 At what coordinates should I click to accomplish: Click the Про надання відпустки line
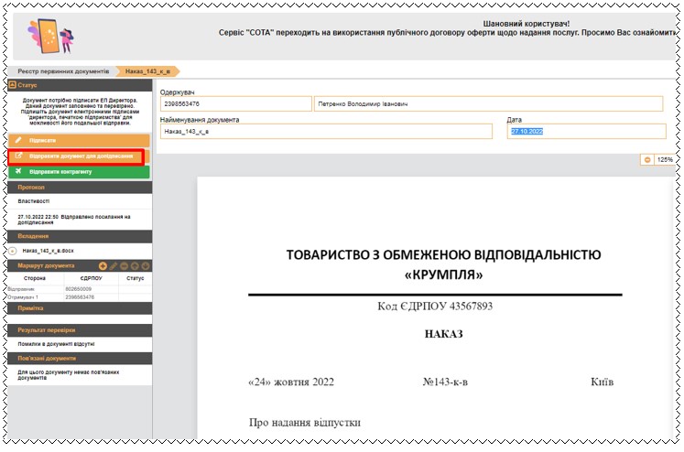tap(305, 423)
